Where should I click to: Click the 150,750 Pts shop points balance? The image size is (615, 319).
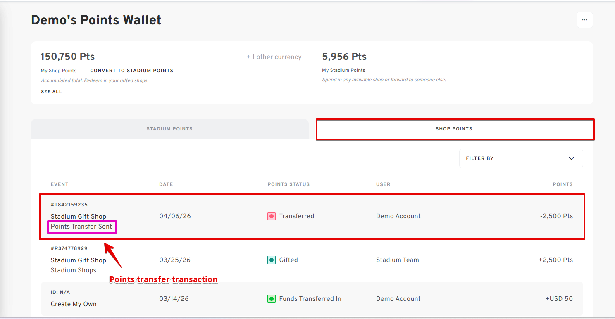67,57
